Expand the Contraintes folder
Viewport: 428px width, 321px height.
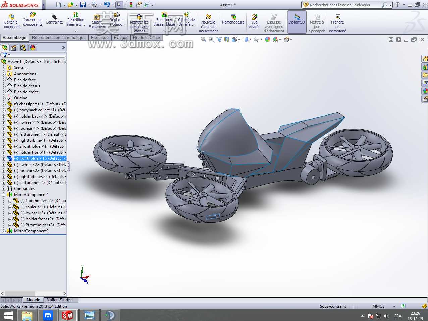pyautogui.click(x=4, y=189)
